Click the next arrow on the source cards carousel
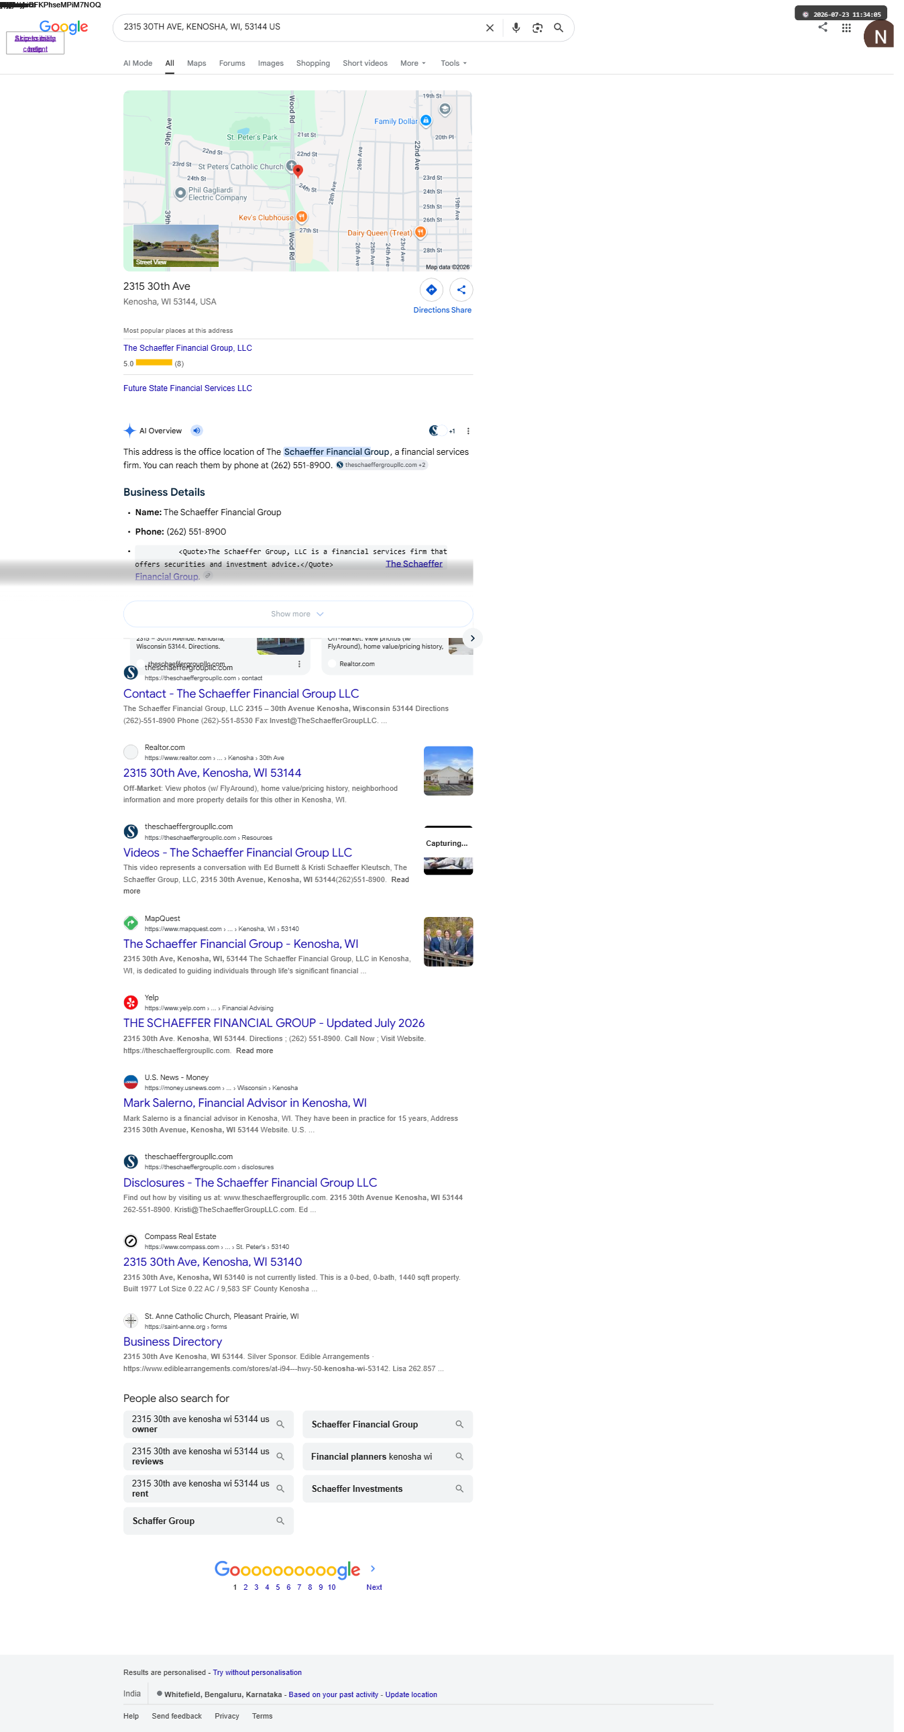 pos(473,638)
